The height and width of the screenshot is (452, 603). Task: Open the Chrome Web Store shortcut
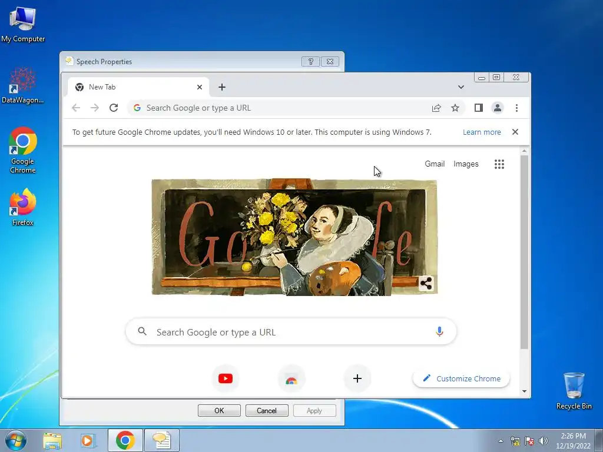[x=291, y=378]
